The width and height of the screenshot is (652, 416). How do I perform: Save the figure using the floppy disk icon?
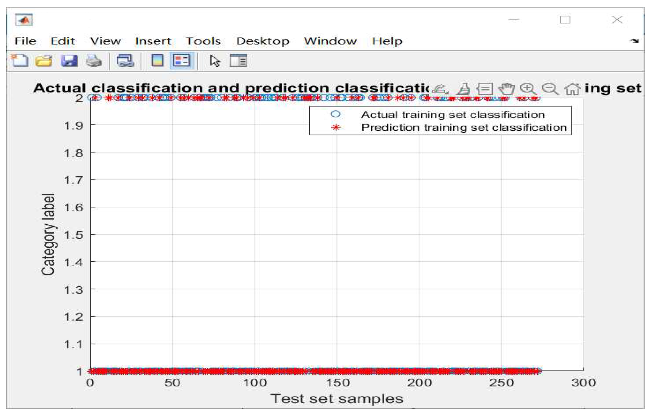[69, 61]
